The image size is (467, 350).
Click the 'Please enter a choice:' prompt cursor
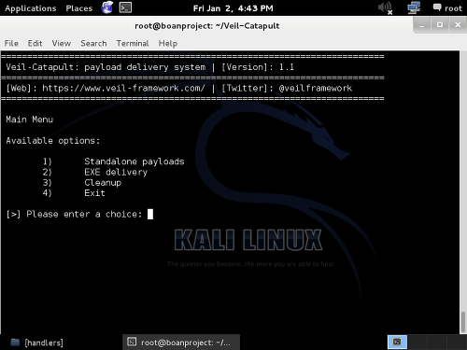[150, 214]
